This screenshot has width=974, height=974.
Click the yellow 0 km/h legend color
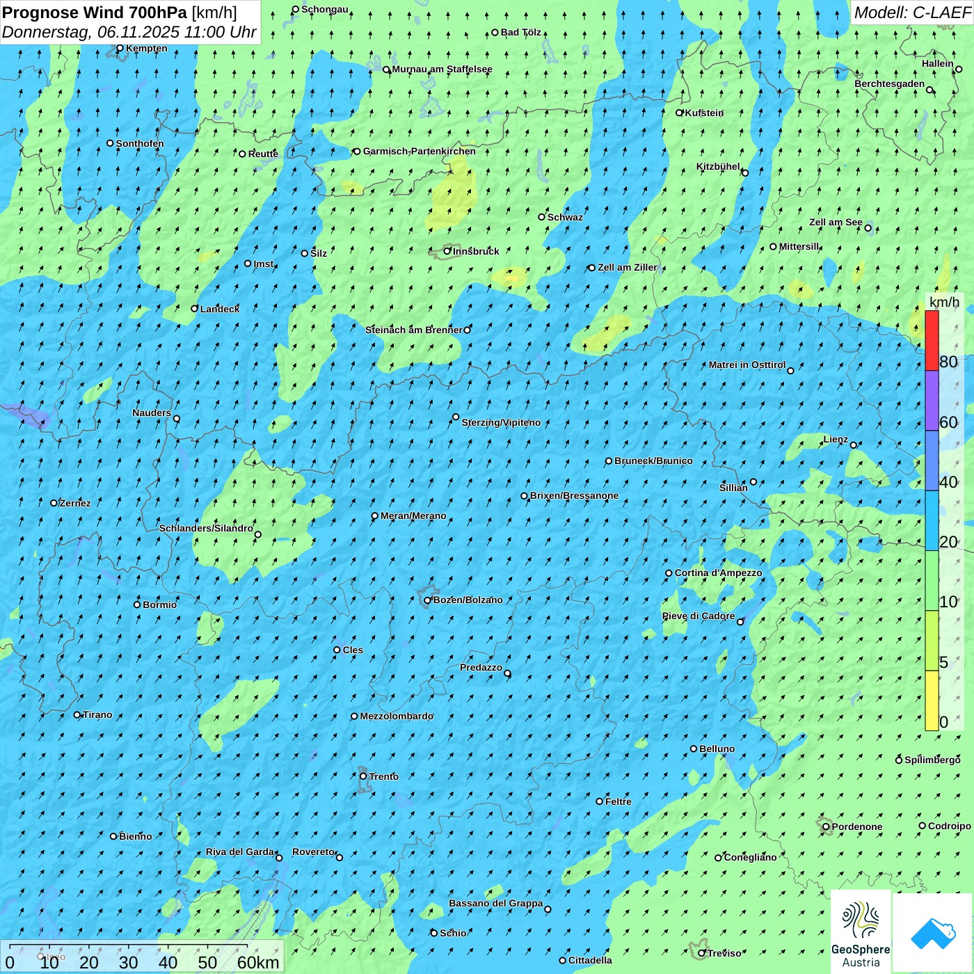click(x=932, y=701)
